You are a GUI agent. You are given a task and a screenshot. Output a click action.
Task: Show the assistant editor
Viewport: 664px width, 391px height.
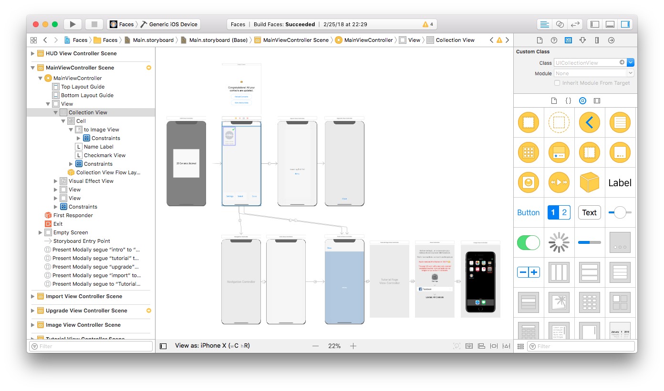(x=560, y=24)
